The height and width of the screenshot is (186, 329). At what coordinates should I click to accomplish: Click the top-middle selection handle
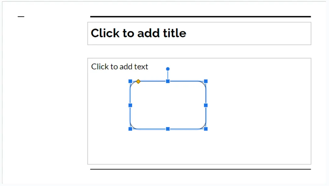pos(168,81)
